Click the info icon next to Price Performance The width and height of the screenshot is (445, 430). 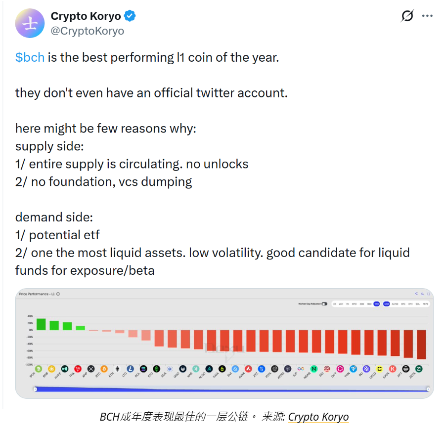point(58,294)
